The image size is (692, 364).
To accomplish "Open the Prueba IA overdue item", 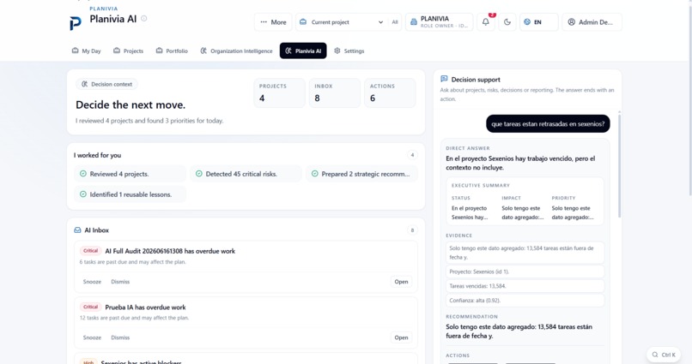I will [x=401, y=337].
